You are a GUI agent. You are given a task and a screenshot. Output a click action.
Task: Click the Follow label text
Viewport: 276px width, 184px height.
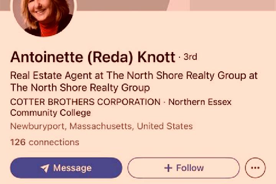pyautogui.click(x=190, y=168)
